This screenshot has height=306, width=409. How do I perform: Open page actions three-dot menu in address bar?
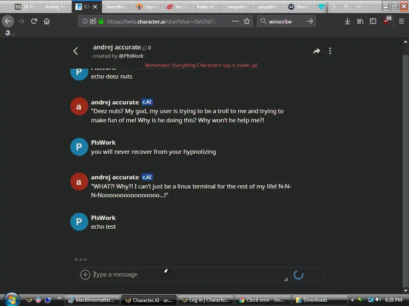pos(236,21)
